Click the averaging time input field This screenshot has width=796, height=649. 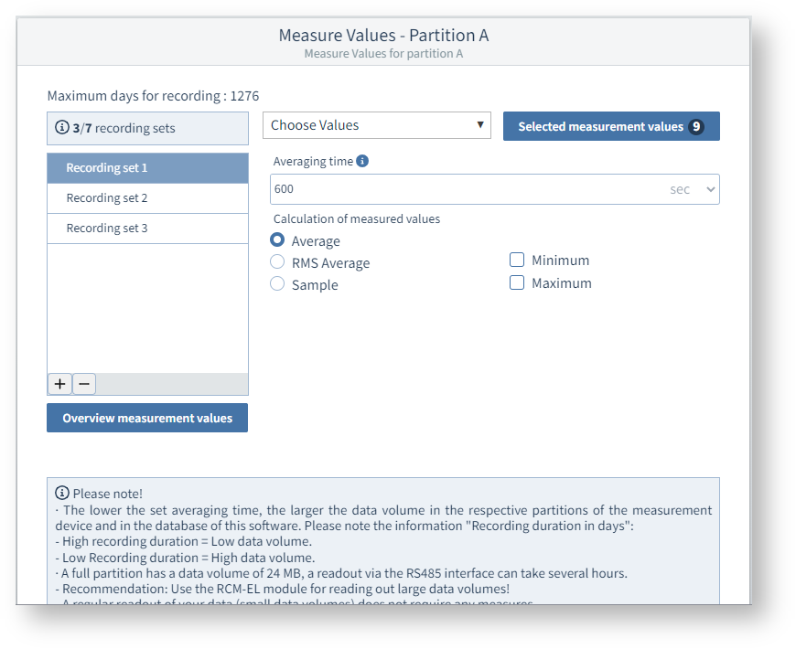[x=467, y=189]
